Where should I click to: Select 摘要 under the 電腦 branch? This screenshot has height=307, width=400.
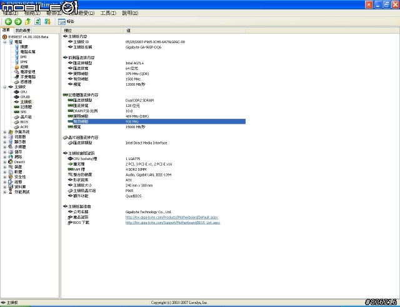coord(24,47)
